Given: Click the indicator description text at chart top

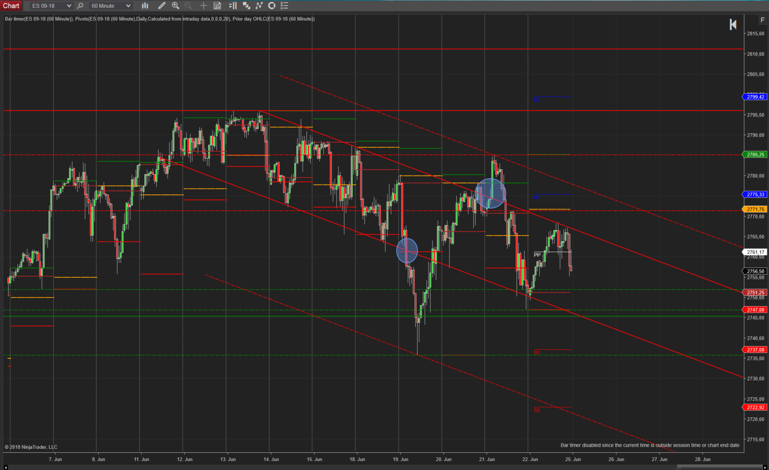Looking at the screenshot, I should coord(160,19).
